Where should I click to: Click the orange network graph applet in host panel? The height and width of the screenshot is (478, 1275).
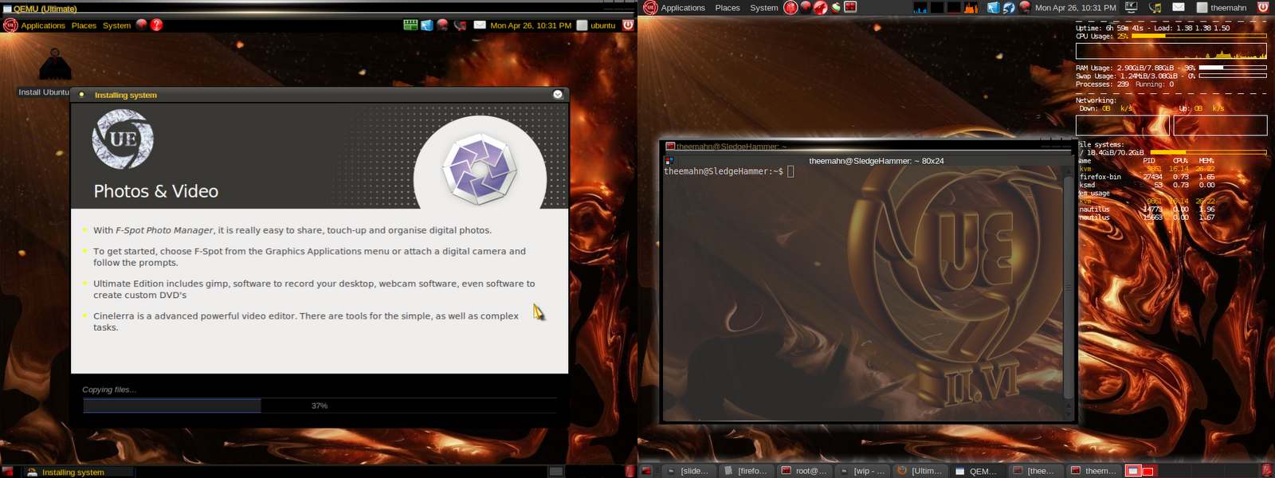(971, 8)
